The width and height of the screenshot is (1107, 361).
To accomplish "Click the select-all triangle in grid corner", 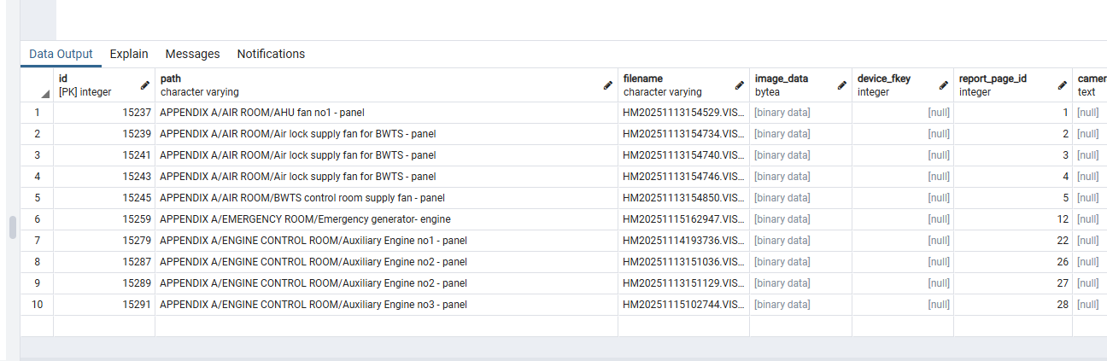I will pyautogui.click(x=44, y=93).
